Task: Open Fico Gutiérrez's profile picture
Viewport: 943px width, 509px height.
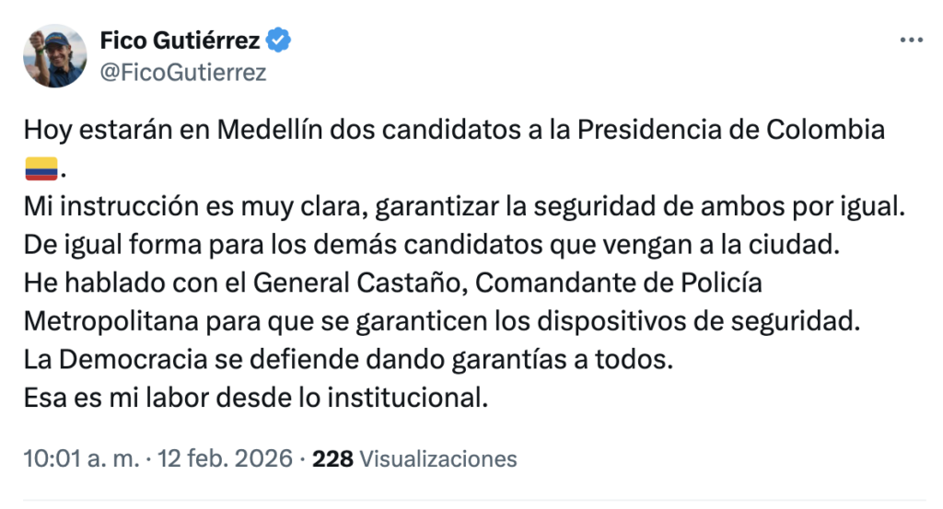Action: [x=54, y=56]
